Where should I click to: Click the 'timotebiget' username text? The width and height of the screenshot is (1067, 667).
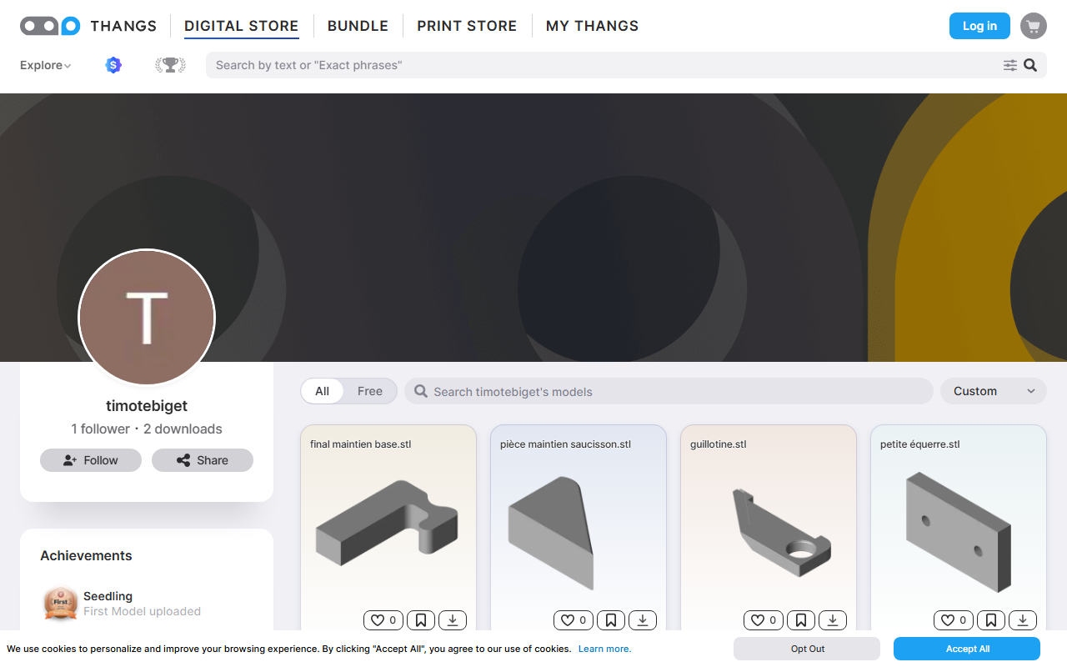[x=147, y=406]
